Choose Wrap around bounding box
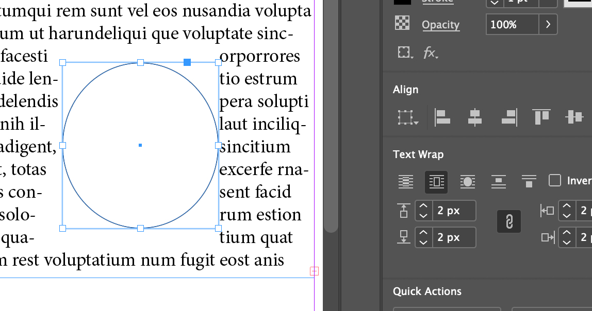 click(436, 182)
